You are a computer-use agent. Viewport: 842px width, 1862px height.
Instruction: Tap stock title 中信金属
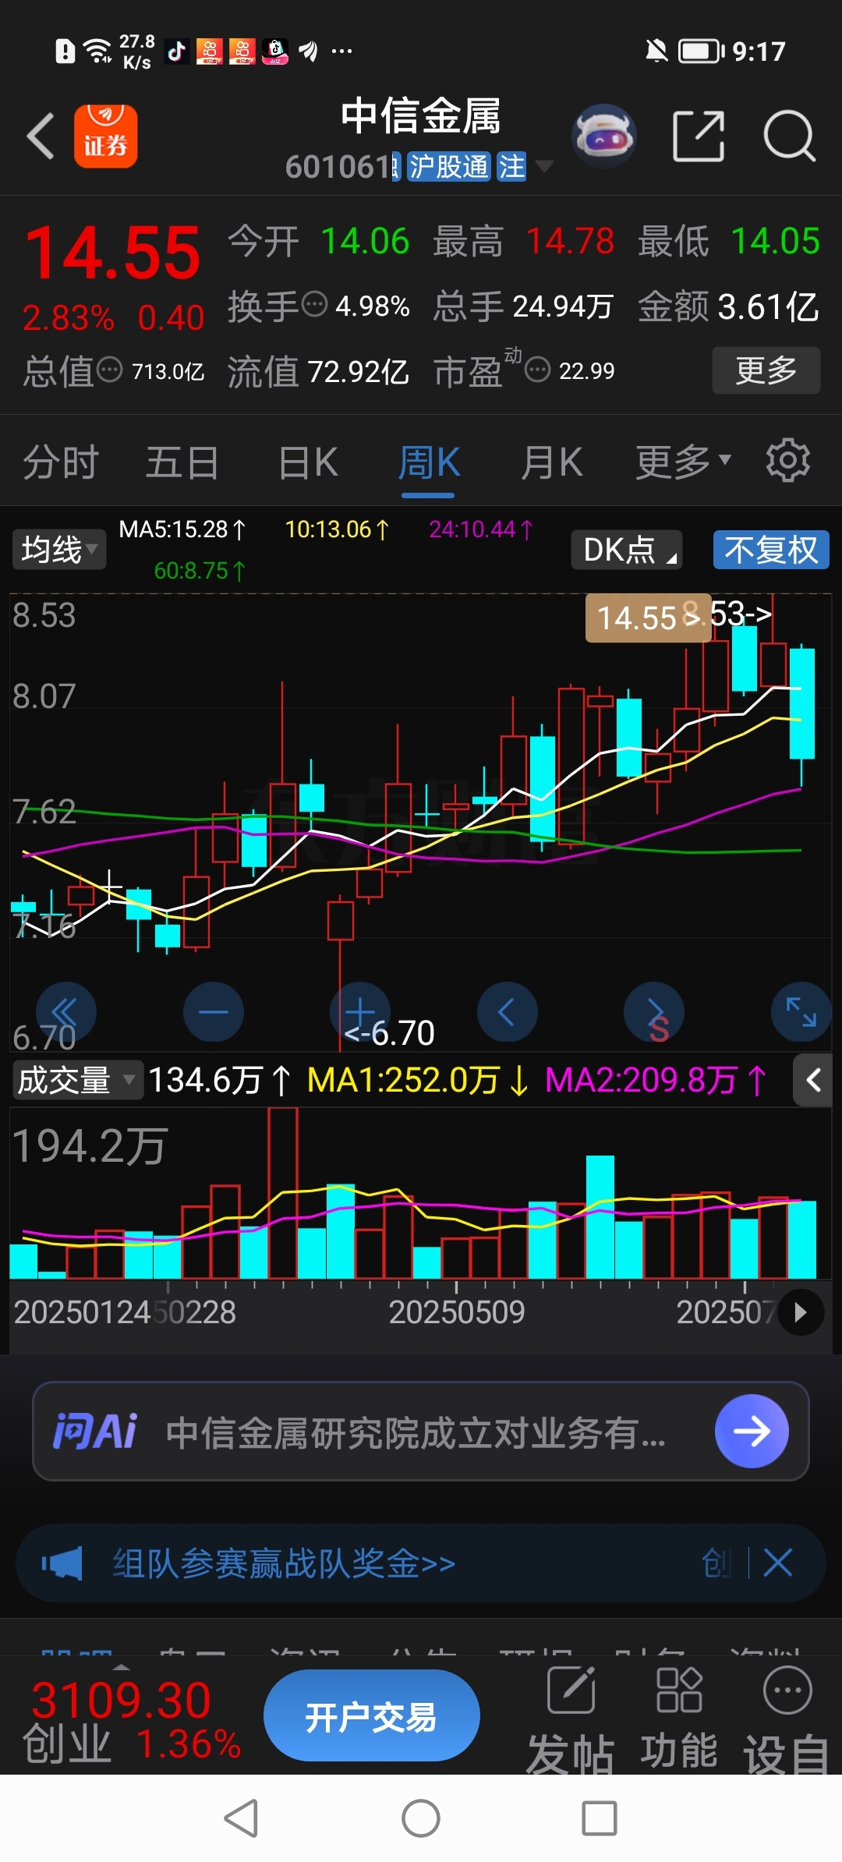pos(421,116)
